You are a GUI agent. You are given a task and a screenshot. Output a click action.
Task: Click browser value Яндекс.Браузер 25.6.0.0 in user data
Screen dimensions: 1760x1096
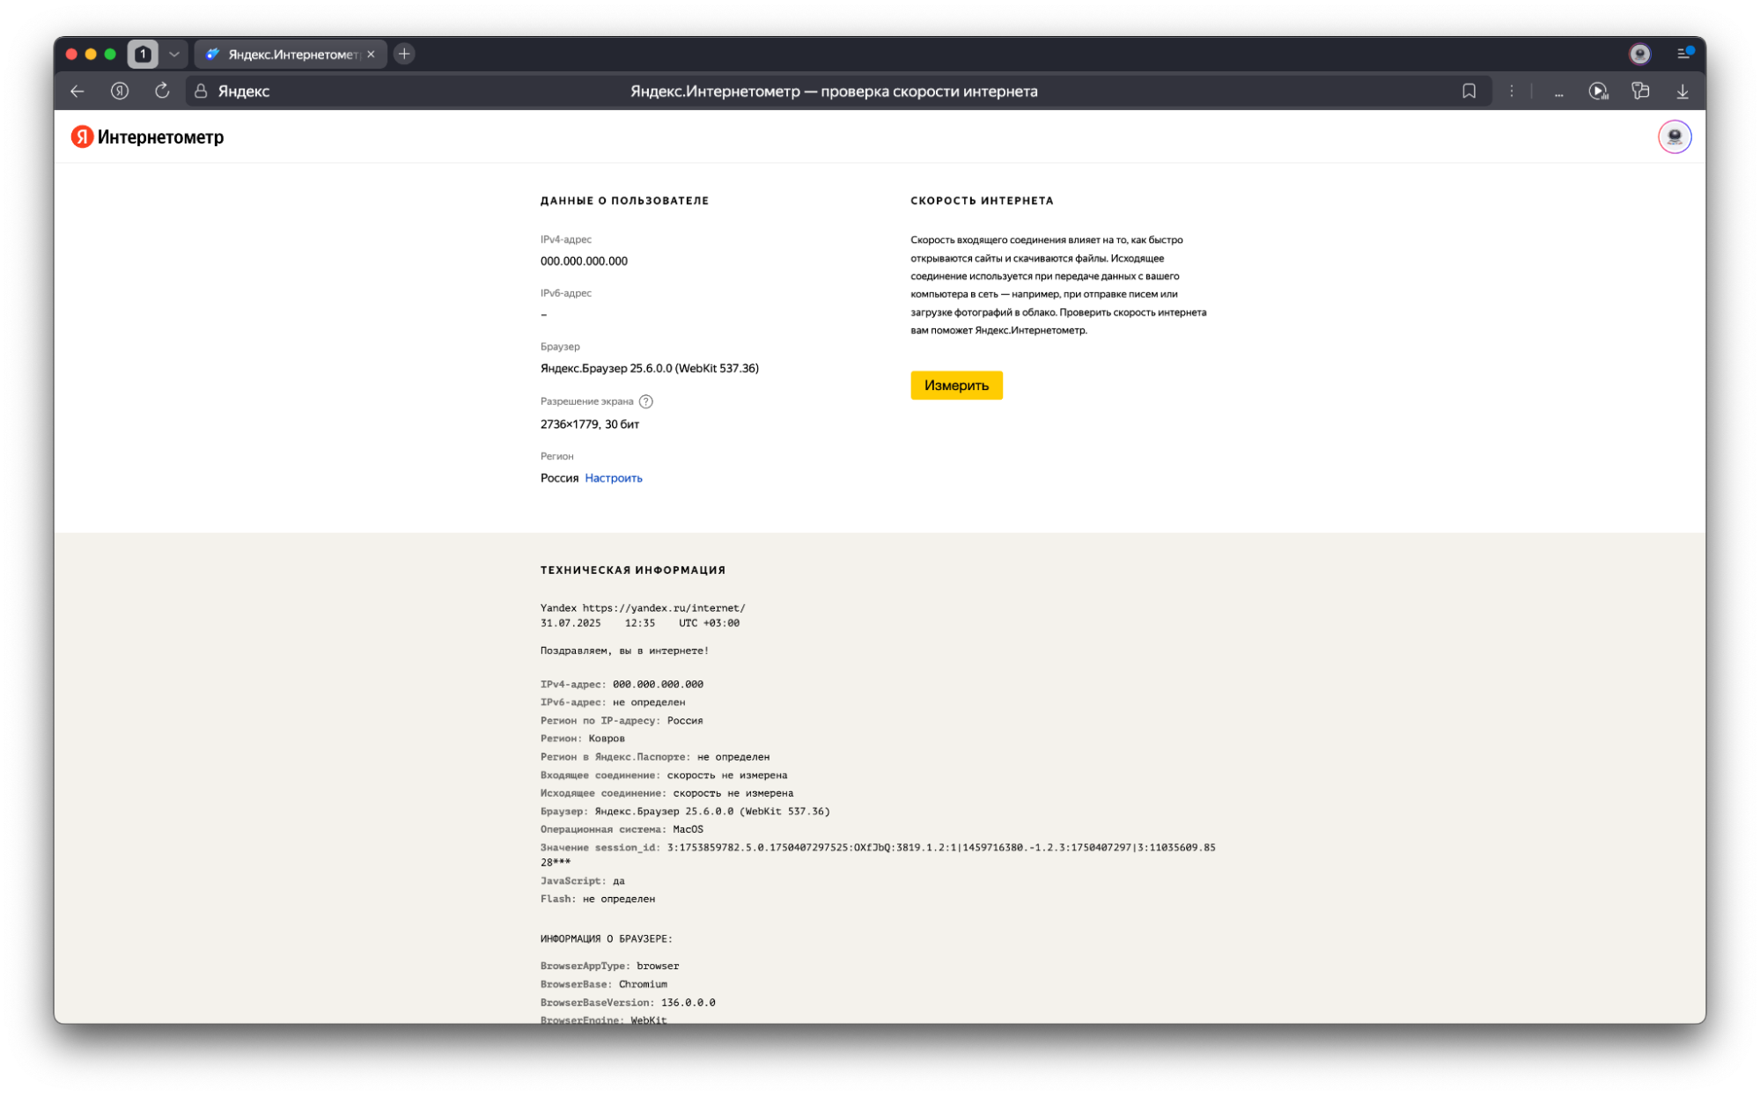(650, 368)
